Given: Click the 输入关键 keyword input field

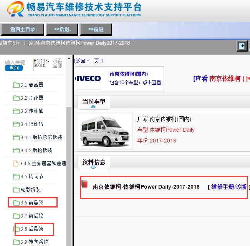Looking at the screenshot, I should [15, 62].
